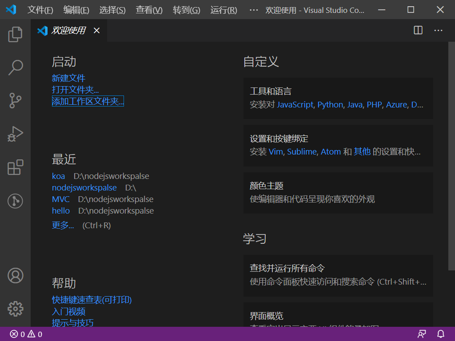The image size is (455, 341).
Task: Install JavaScript language support link
Action: point(295,105)
